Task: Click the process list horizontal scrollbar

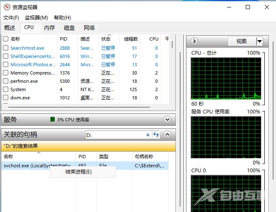Action: pyautogui.click(x=79, y=107)
